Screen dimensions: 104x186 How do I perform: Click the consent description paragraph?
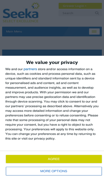(52, 104)
